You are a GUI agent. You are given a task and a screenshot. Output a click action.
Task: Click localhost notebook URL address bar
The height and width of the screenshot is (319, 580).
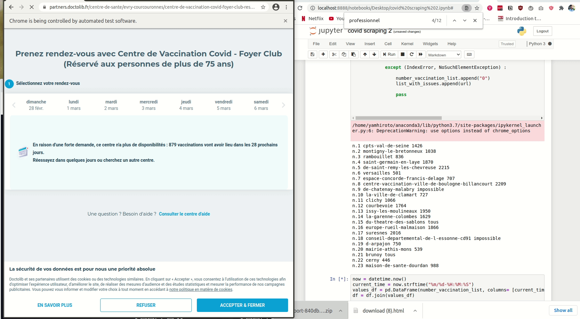[x=385, y=8]
